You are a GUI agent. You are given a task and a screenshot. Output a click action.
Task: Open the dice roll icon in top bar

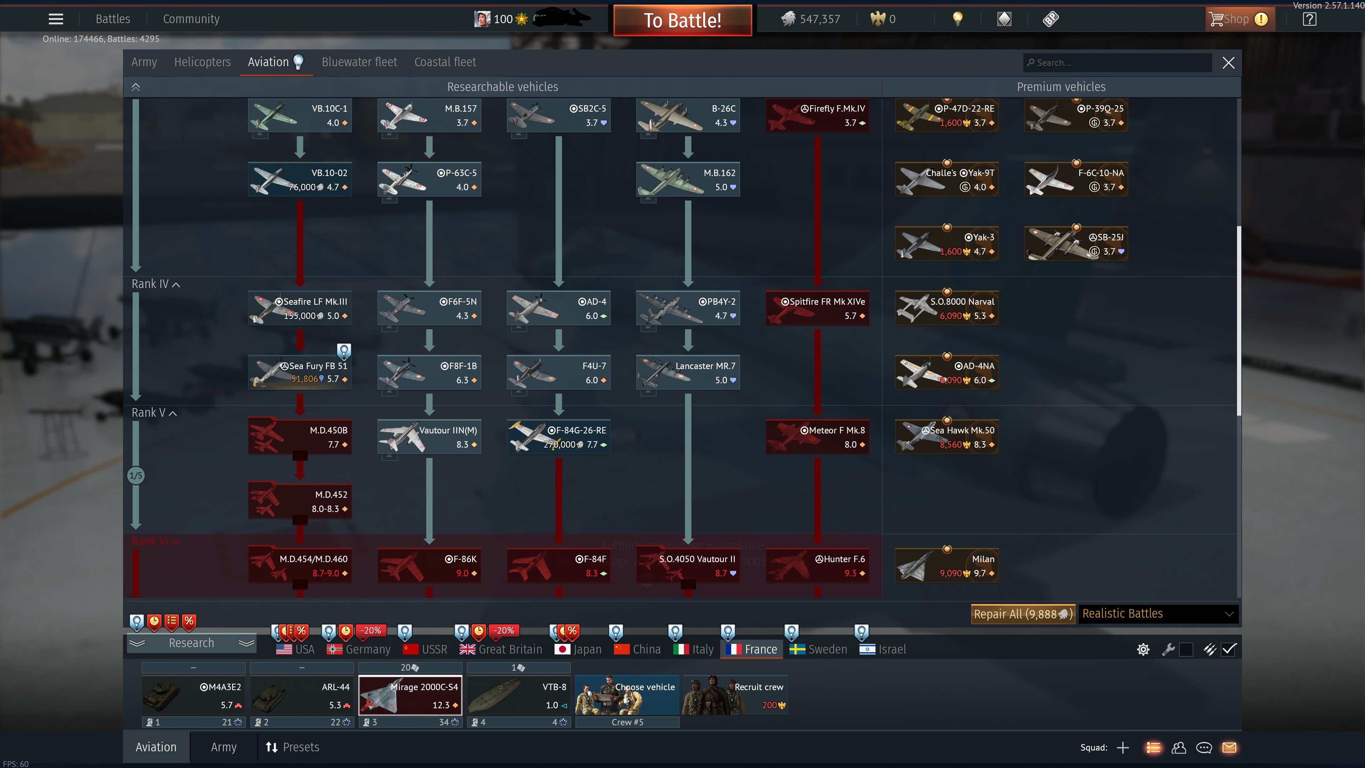point(1050,19)
